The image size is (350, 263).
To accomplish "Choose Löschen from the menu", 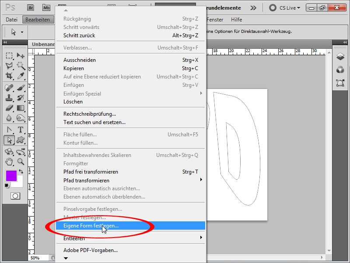I will (x=130, y=102).
